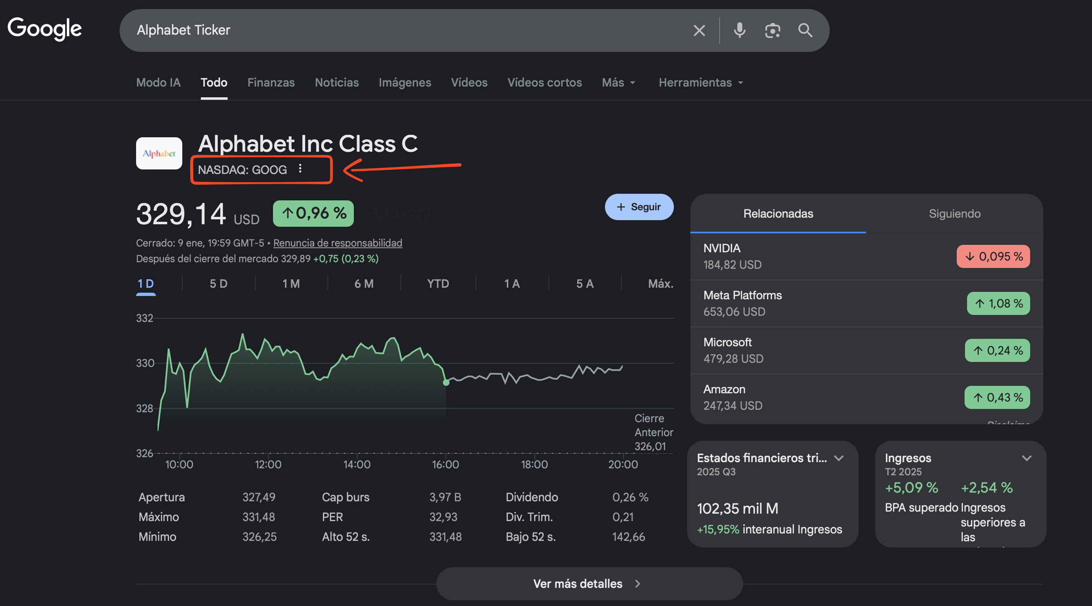The width and height of the screenshot is (1092, 606).
Task: Click the 0,96 % change badge
Action: tap(313, 213)
